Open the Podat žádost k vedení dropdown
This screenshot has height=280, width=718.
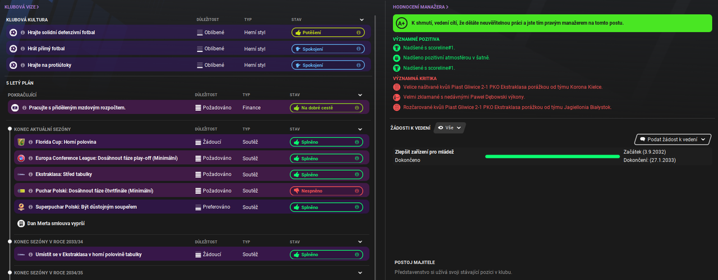673,139
